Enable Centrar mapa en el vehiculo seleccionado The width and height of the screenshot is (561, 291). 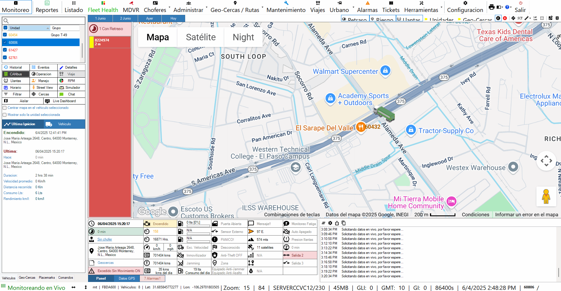tap(5, 108)
